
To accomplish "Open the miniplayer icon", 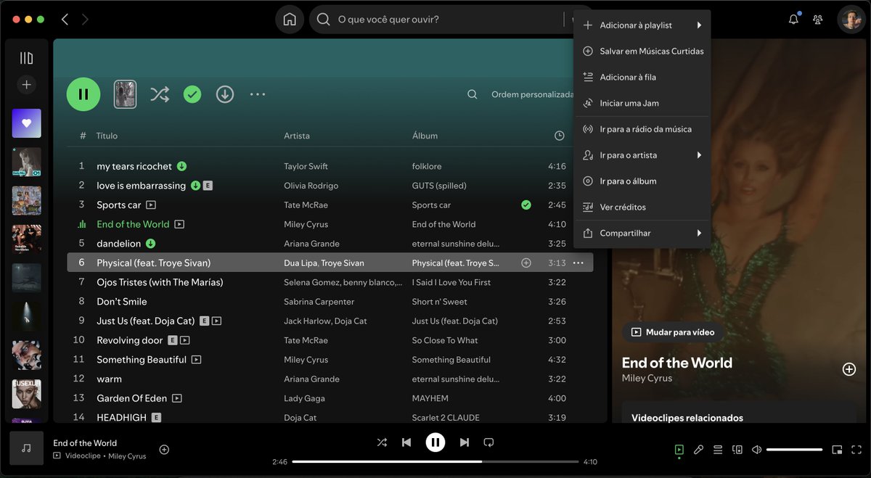I will click(x=837, y=450).
